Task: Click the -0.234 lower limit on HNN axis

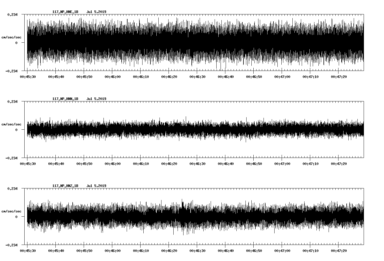Action: click(x=11, y=158)
